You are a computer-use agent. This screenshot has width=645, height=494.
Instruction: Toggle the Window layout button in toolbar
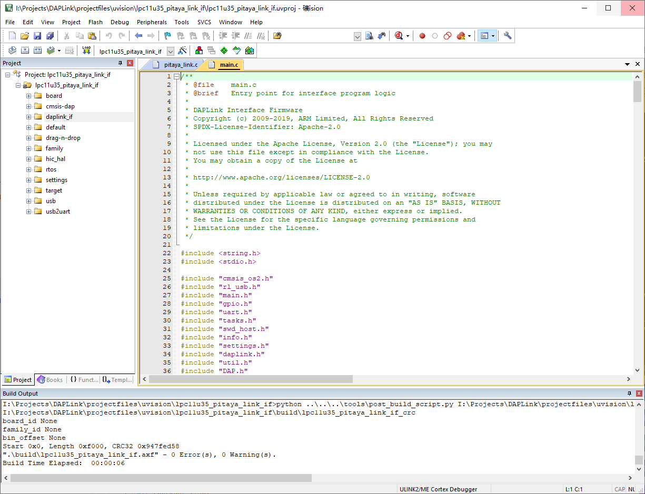point(484,36)
